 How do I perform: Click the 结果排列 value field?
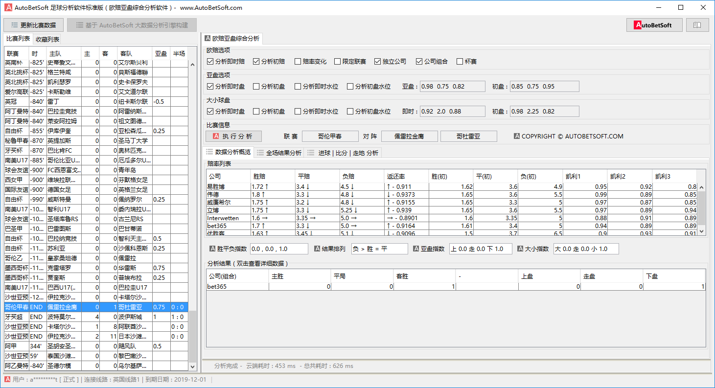tap(379, 249)
